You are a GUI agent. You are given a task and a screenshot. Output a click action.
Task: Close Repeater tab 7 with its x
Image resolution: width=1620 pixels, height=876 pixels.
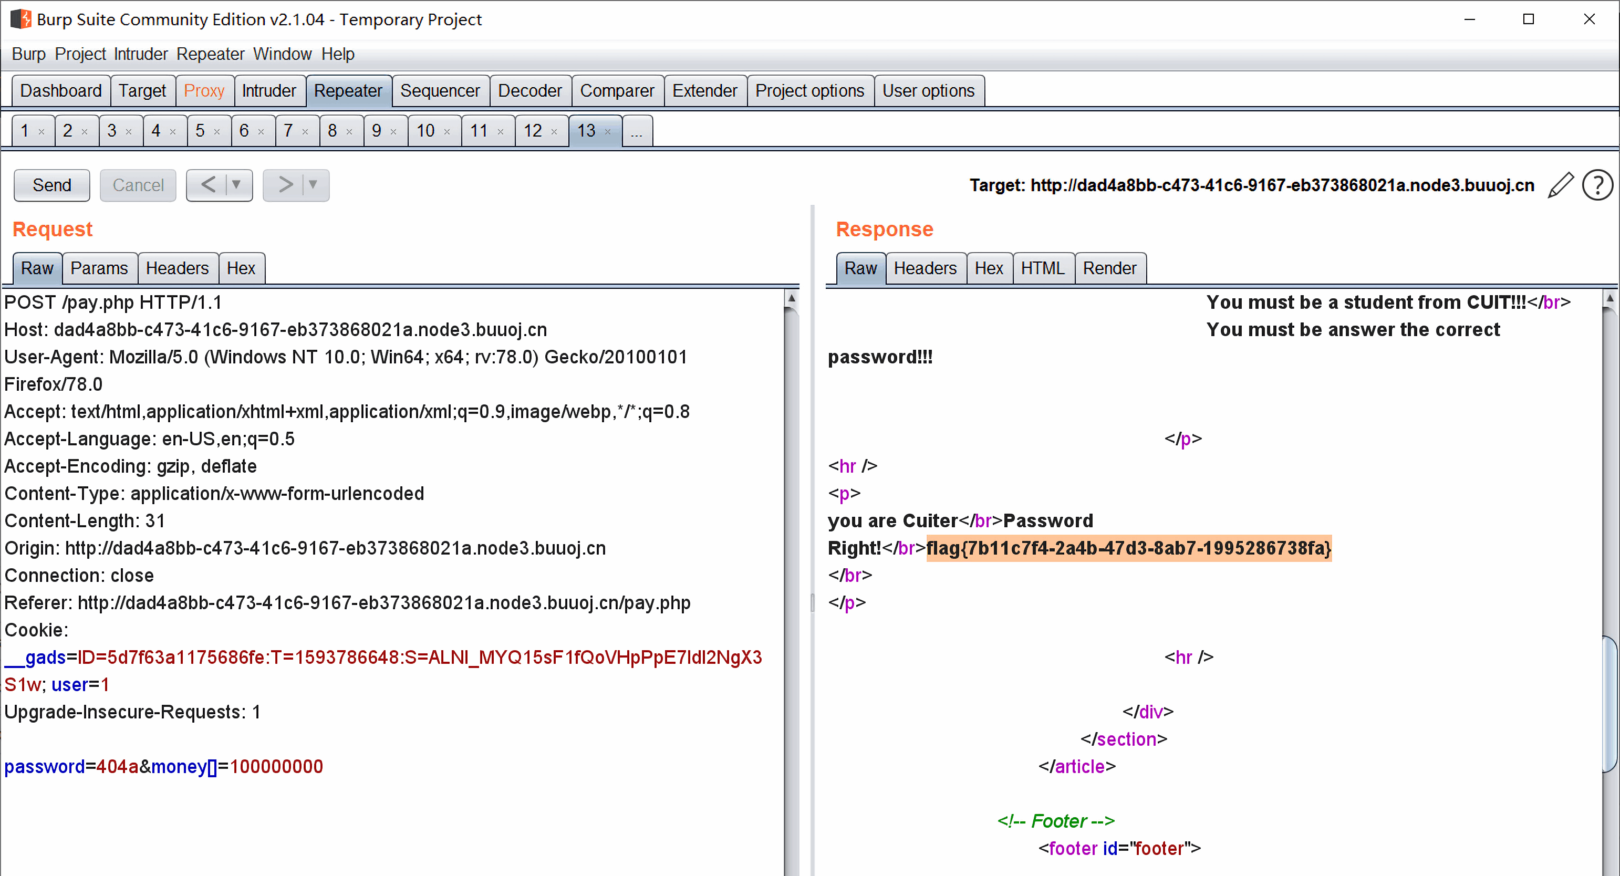click(x=305, y=131)
